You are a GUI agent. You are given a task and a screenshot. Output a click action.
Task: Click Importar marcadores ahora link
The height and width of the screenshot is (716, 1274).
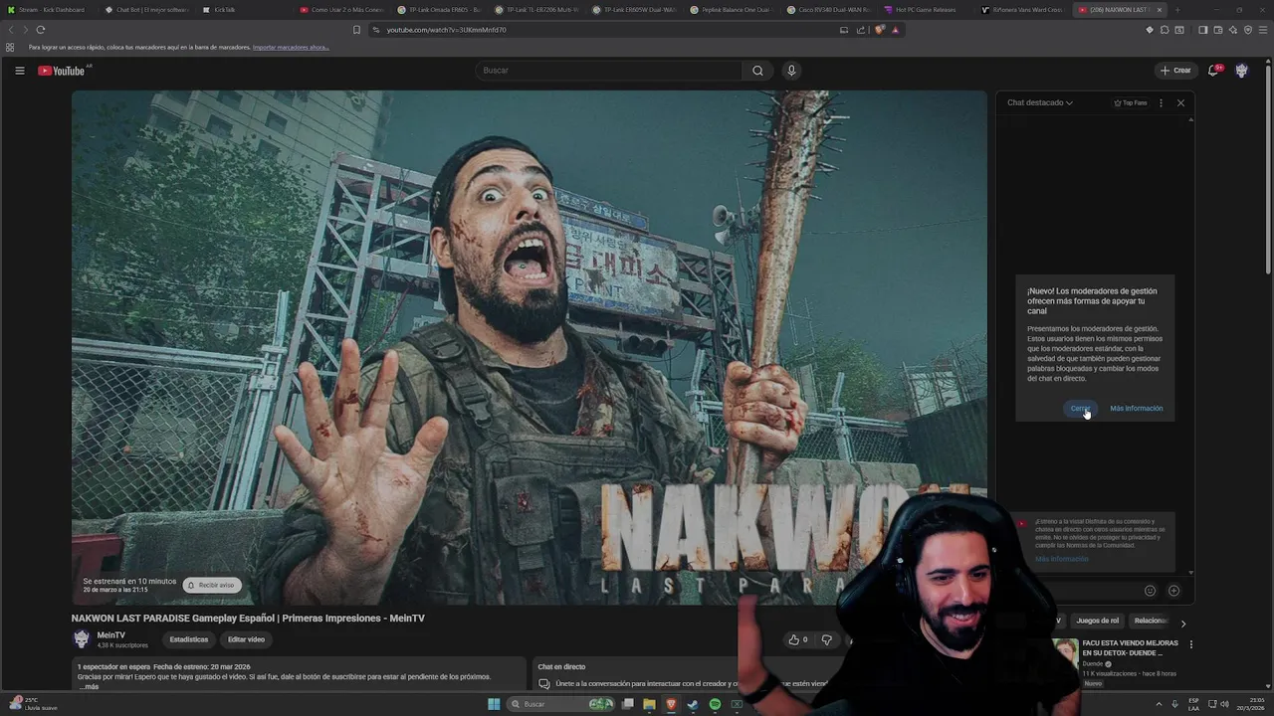click(291, 47)
